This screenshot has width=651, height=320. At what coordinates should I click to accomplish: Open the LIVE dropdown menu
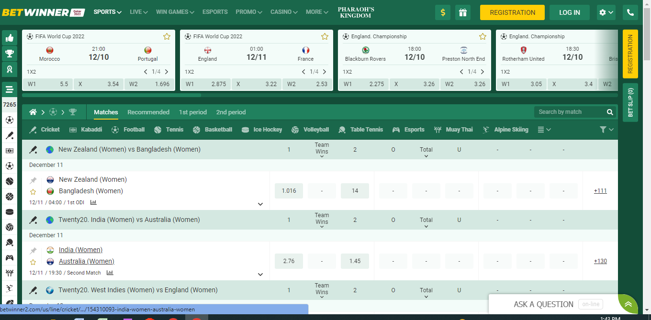[139, 12]
